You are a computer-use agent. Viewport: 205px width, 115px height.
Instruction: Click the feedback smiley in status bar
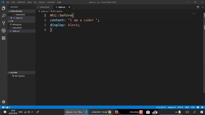[198, 107]
